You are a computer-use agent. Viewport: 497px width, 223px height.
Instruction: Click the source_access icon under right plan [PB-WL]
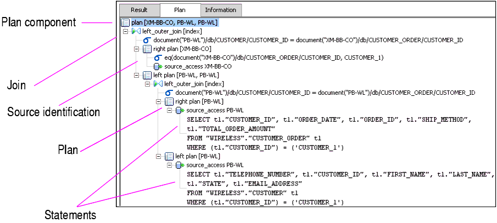180,110
